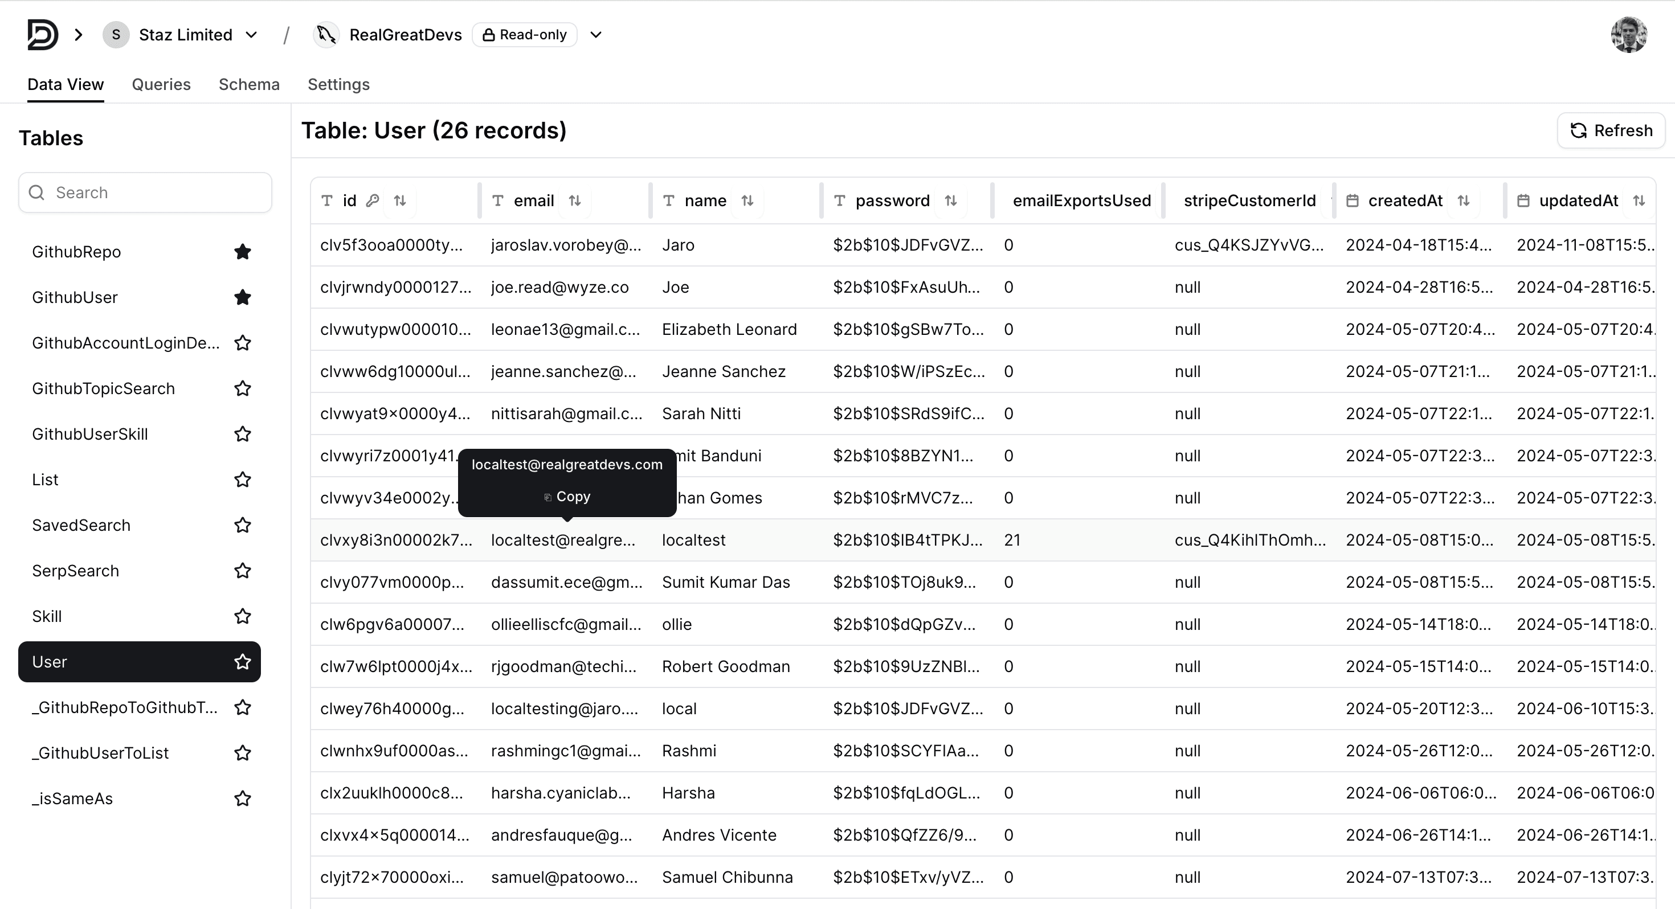1675x909 pixels.
Task: Star the SavedSearch table
Action: click(x=243, y=525)
